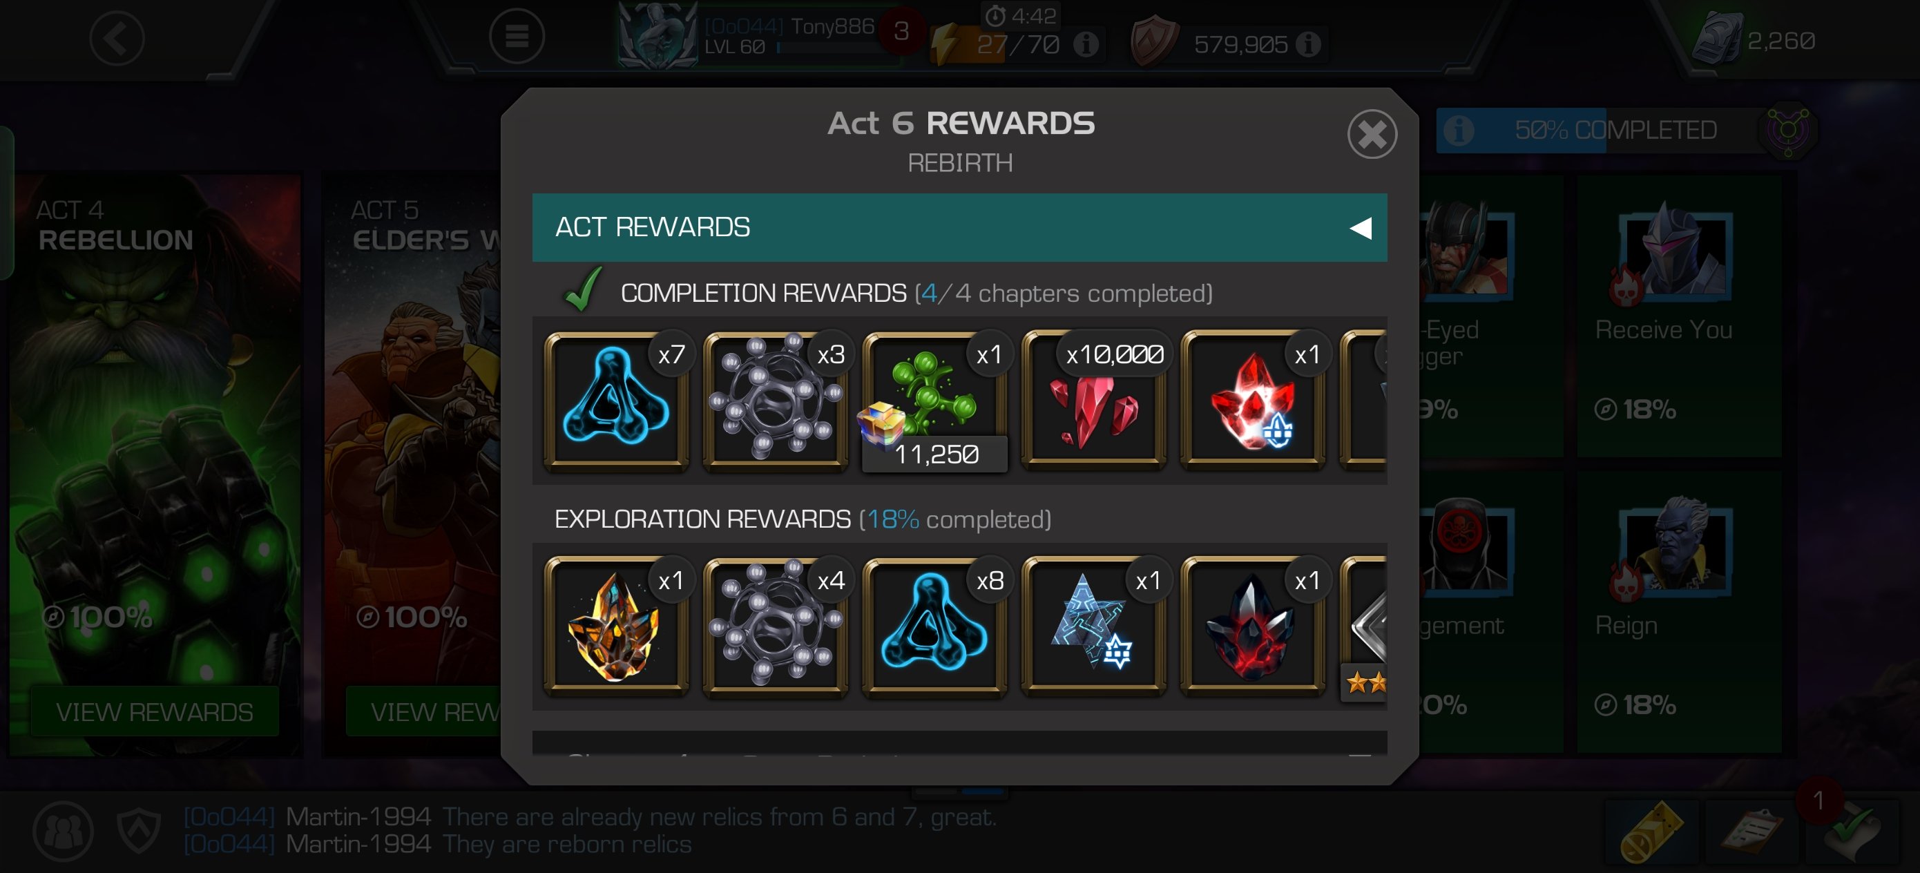1920x873 pixels.
Task: Select the silver catalyst x3 completion reward
Action: [x=775, y=401]
